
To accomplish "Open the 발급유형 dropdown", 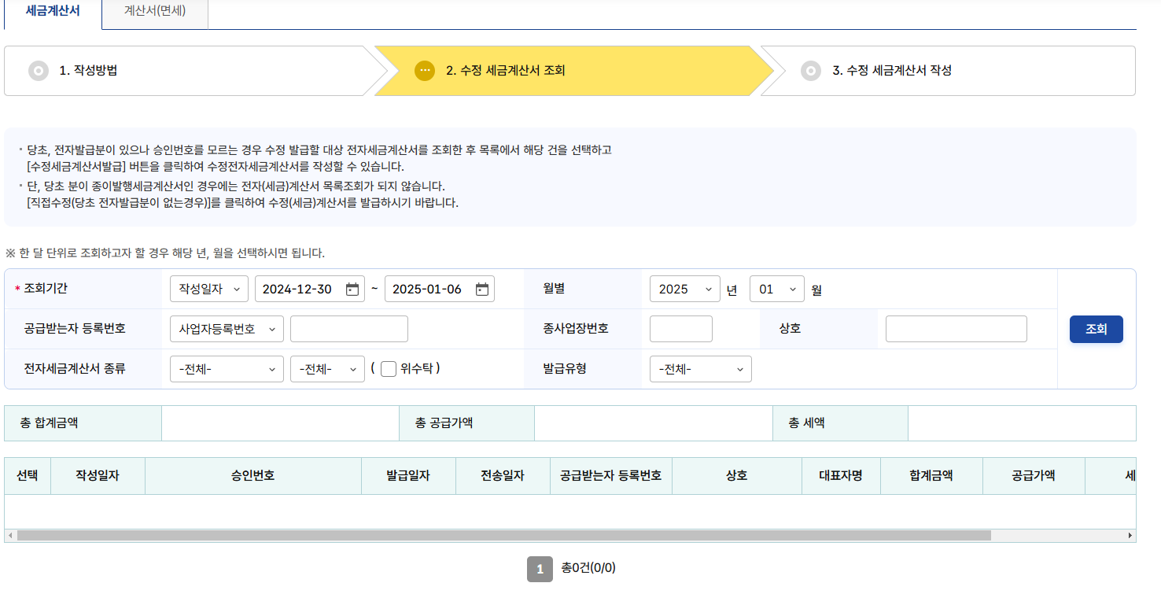I will click(x=700, y=368).
